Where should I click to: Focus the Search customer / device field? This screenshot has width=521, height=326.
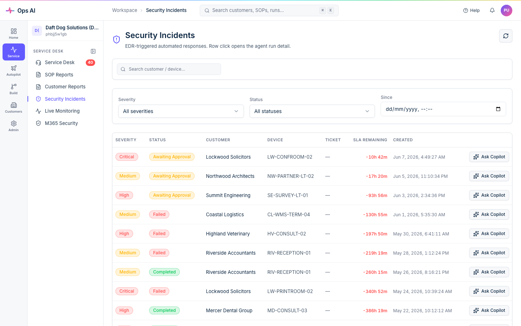(x=169, y=69)
